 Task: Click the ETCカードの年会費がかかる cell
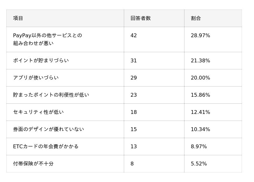(x=46, y=146)
